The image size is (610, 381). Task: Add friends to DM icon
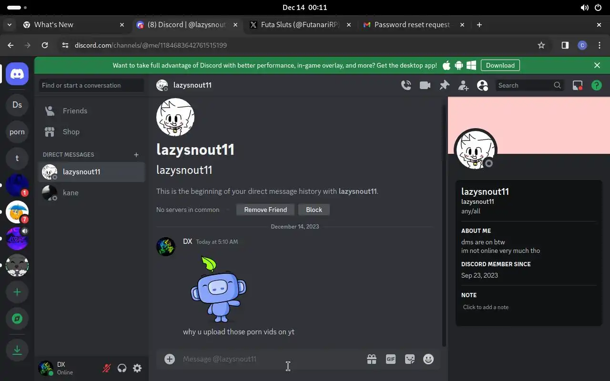463,85
